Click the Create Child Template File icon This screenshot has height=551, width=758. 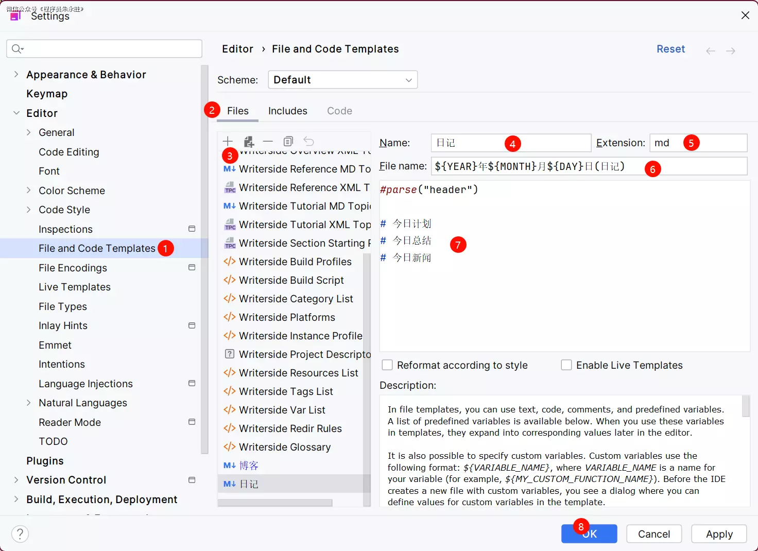249,141
